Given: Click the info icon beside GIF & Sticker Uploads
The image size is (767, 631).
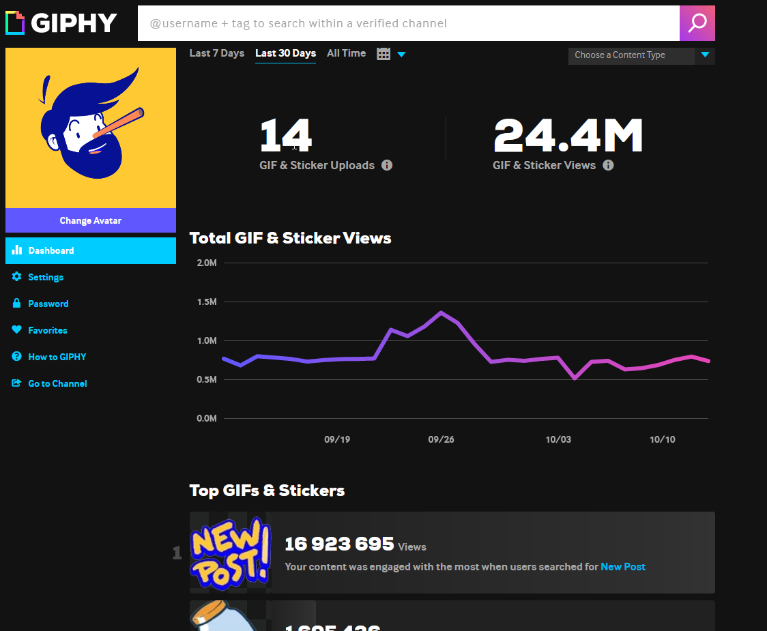Looking at the screenshot, I should (x=387, y=165).
